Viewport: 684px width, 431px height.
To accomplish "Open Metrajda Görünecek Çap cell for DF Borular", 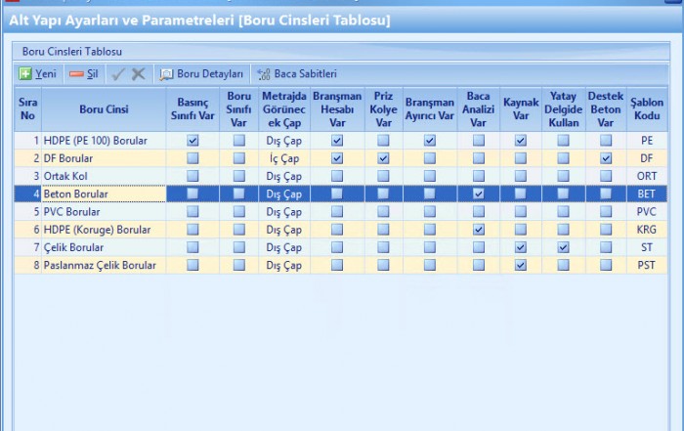I will [x=283, y=158].
